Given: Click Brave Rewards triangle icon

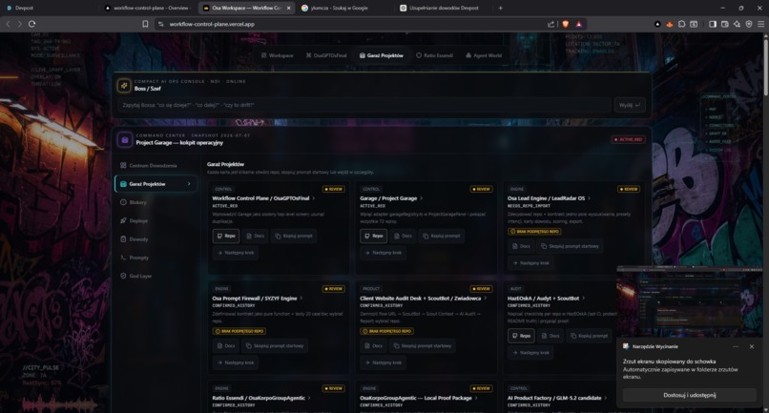Looking at the screenshot, I should click(579, 24).
